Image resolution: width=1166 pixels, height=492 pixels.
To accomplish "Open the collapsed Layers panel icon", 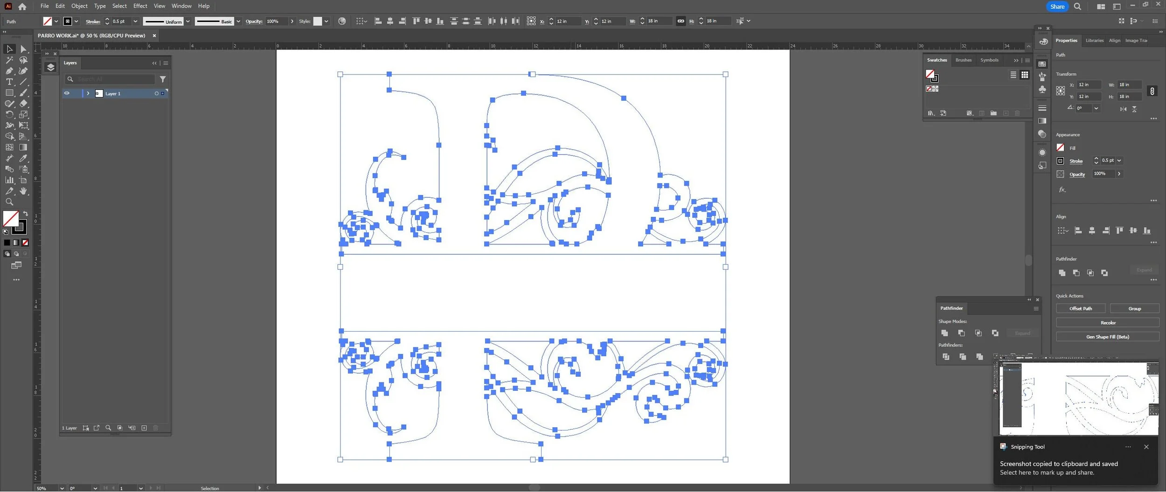I will pyautogui.click(x=51, y=67).
